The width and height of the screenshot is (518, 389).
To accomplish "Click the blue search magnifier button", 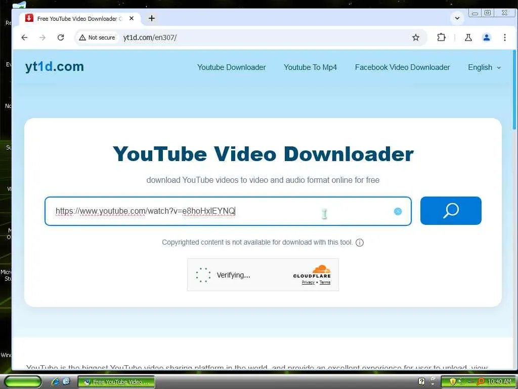I will click(451, 211).
